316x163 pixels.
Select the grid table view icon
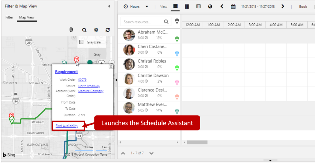pos(198,6)
